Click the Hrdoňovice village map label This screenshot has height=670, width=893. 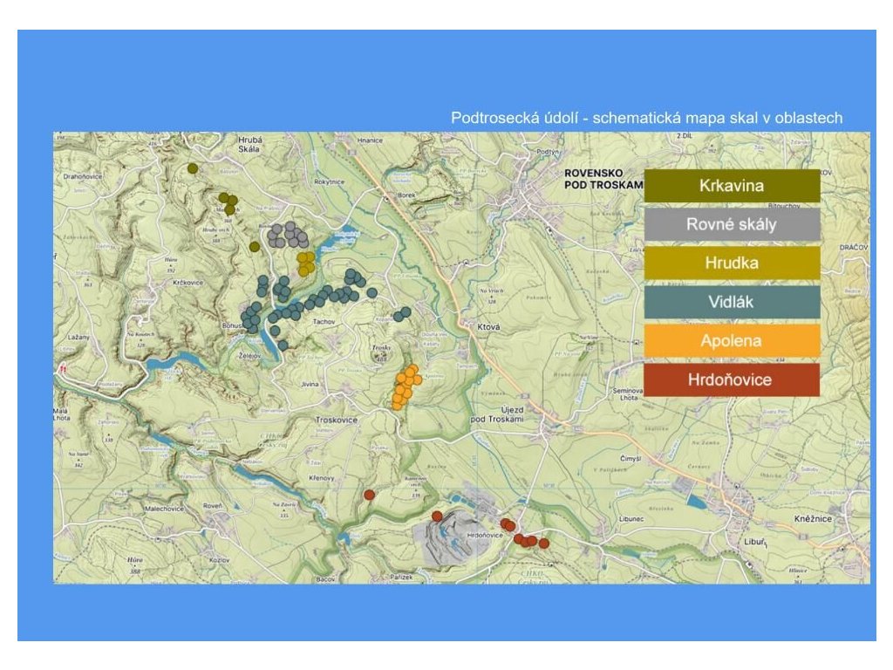(x=485, y=536)
